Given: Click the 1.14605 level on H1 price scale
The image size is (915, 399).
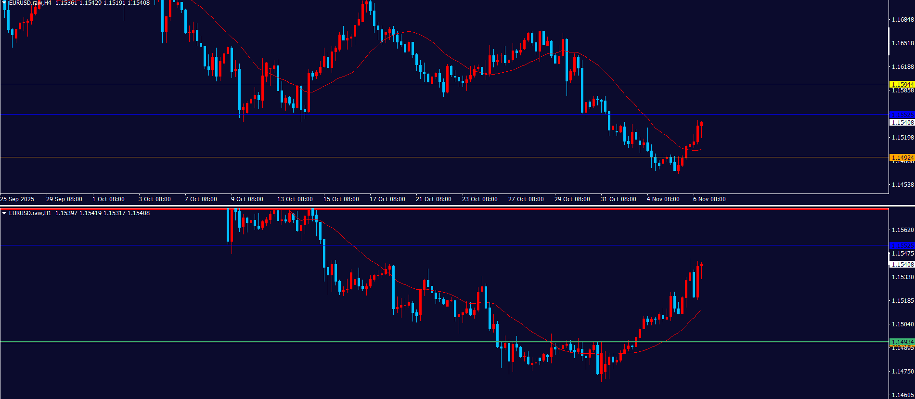Looking at the screenshot, I should tap(902, 395).
